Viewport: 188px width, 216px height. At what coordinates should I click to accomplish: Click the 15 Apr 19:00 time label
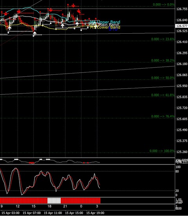tap(95, 213)
